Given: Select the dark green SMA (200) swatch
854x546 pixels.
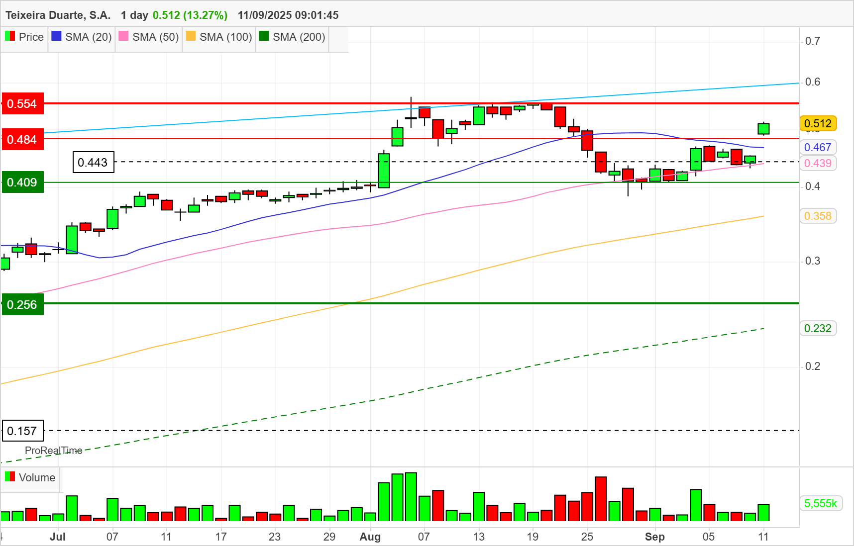Looking at the screenshot, I should 264,36.
